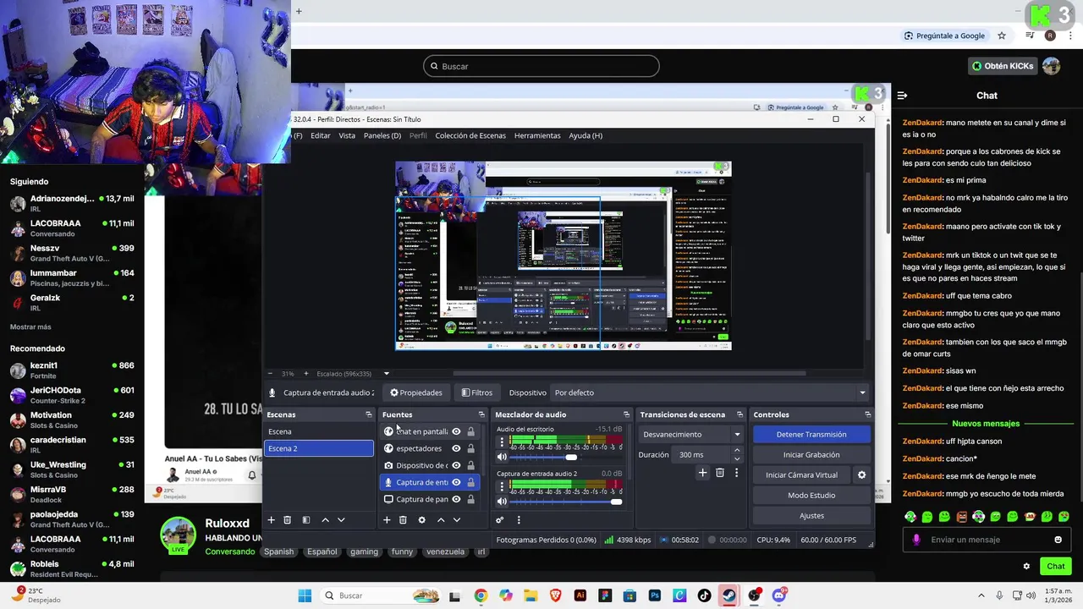Open virtual camera settings gear icon

(862, 475)
